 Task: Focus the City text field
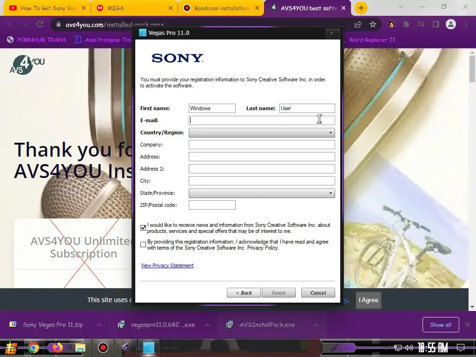coord(262,181)
